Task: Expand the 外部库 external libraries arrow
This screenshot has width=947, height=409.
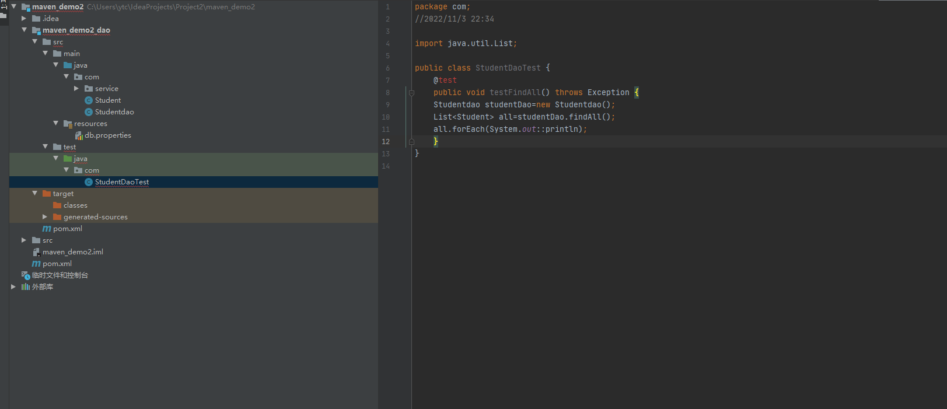Action: 13,286
